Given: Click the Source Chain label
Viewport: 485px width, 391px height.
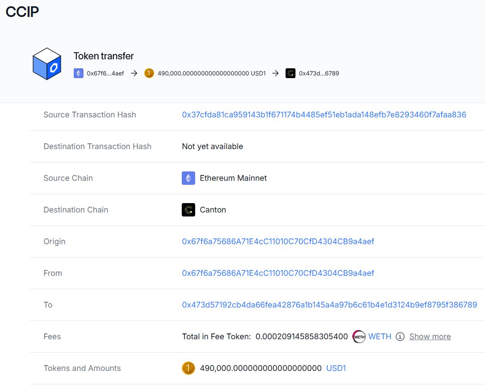Looking at the screenshot, I should click(x=68, y=178).
